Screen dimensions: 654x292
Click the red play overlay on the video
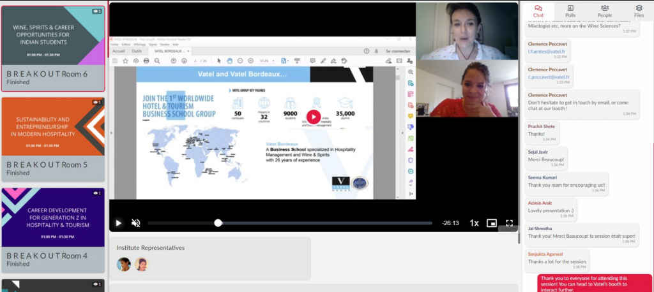314,117
